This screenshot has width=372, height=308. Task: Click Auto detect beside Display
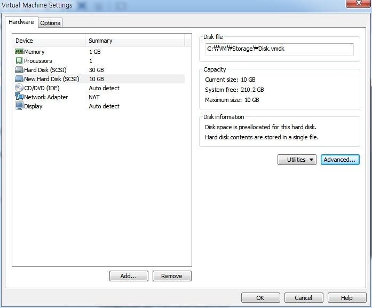tap(104, 106)
